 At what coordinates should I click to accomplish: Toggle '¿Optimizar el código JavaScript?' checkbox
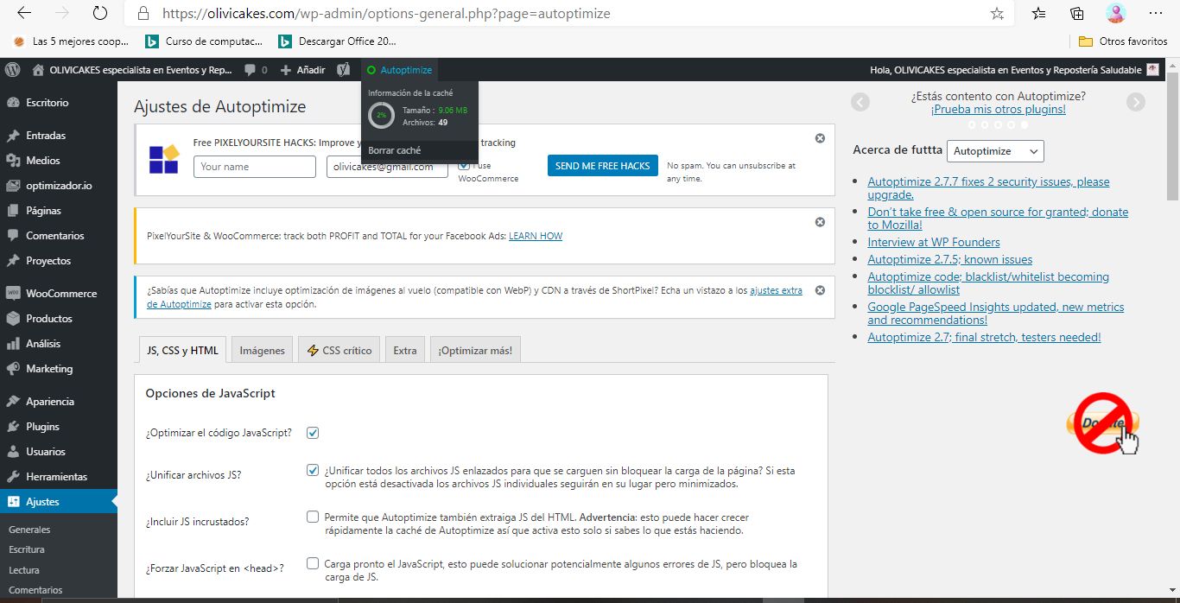pos(313,433)
